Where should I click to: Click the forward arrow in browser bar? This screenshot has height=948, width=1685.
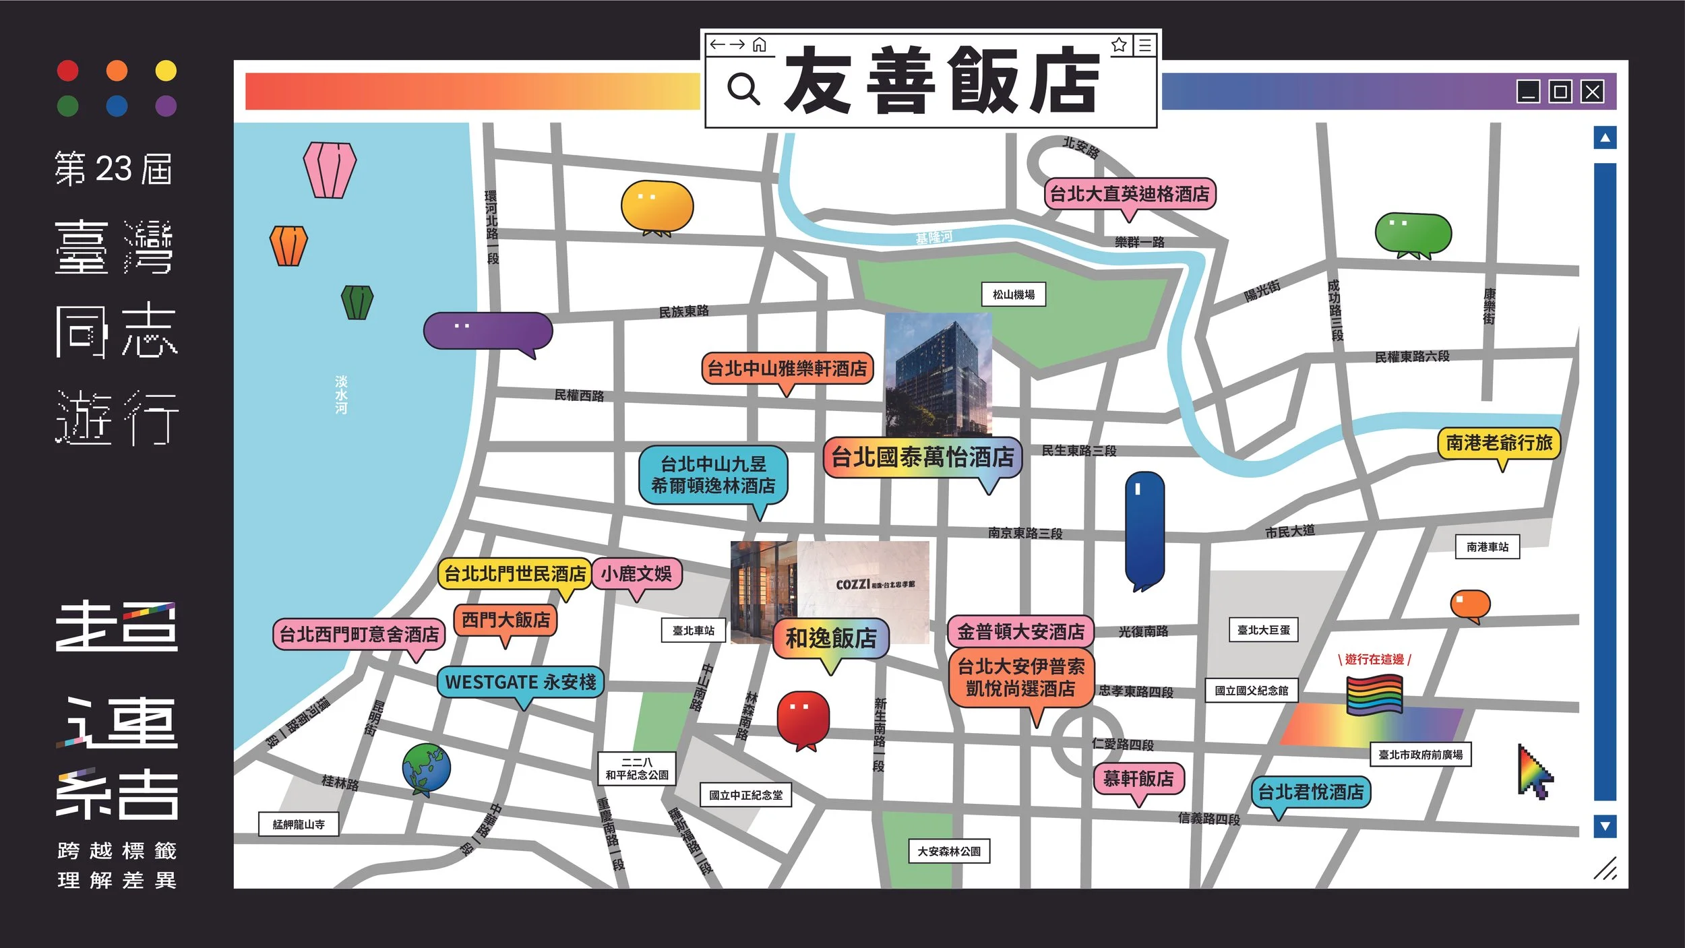click(x=737, y=44)
